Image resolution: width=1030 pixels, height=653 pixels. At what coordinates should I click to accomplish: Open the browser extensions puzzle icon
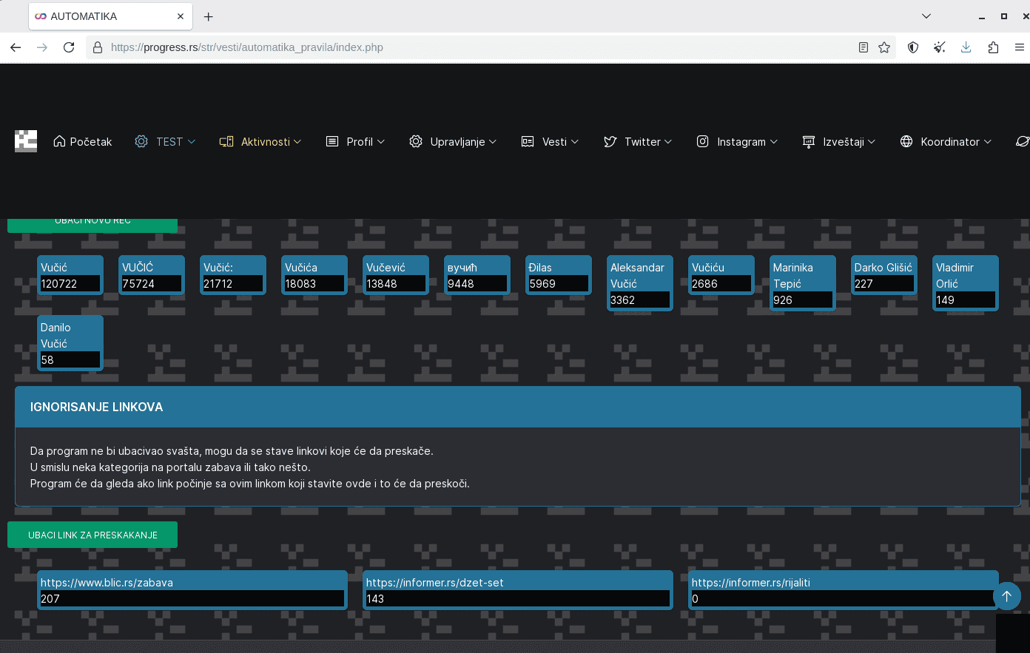[x=993, y=47]
